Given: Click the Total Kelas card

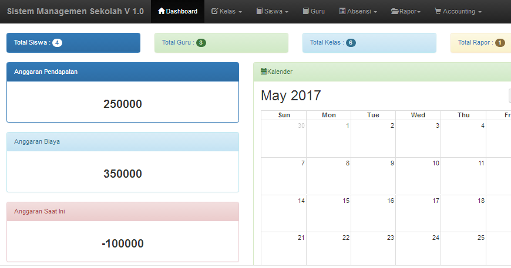Looking at the screenshot, I should coord(369,43).
